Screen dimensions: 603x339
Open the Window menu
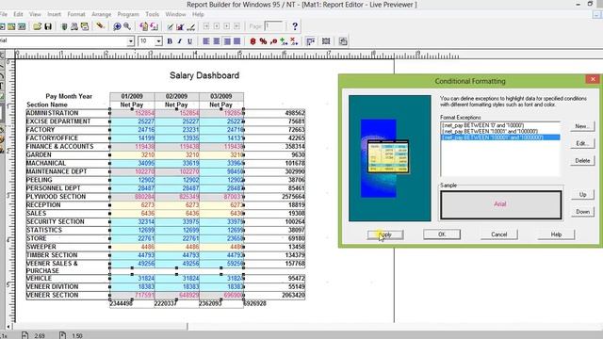[175, 14]
